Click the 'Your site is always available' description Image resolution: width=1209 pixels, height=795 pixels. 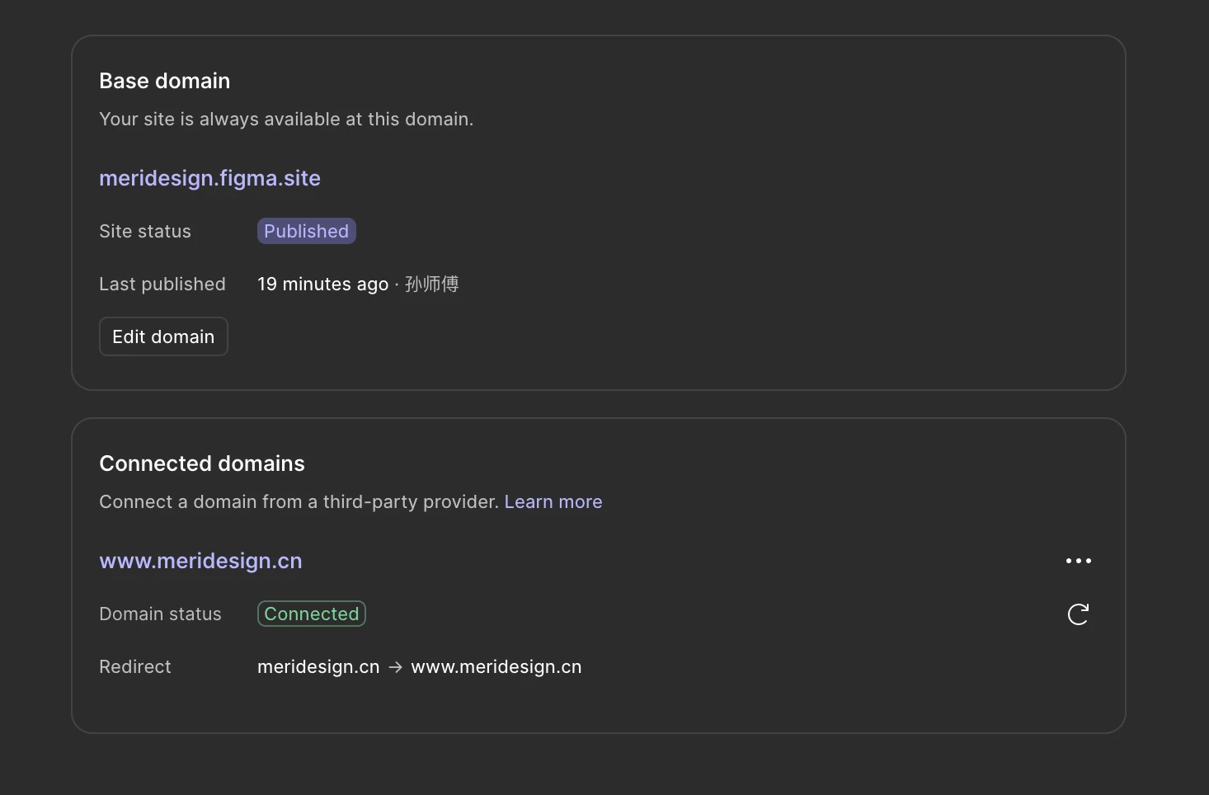click(286, 120)
